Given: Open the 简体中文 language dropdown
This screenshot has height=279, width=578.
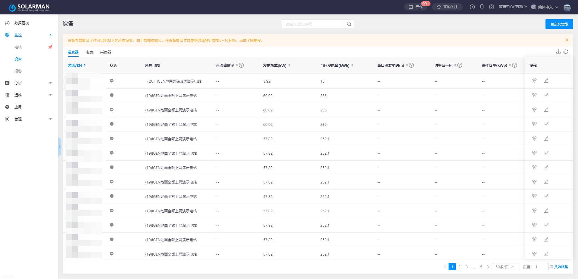Looking at the screenshot, I should tap(545, 7).
